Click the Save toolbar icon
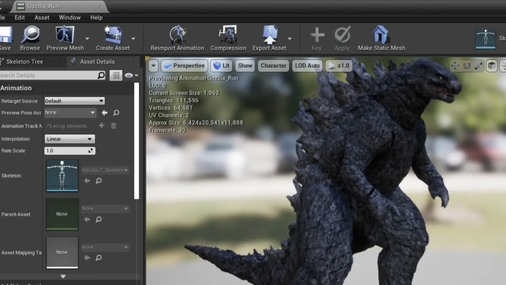 (5, 35)
